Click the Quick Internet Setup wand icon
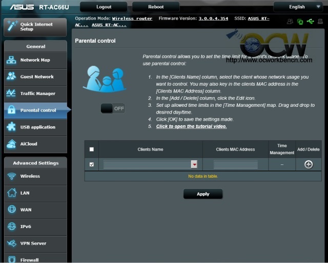Viewport: 328px width, 263px height. pyautogui.click(x=12, y=26)
